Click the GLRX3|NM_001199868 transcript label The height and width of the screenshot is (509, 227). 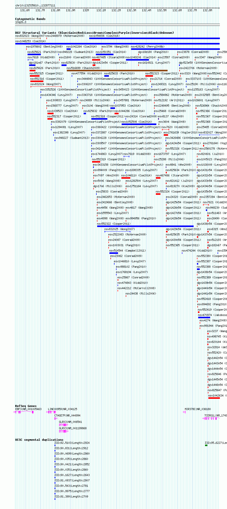(x=73, y=428)
